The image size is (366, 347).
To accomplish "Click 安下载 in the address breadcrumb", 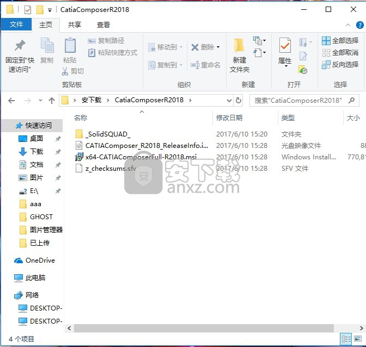I will (91, 100).
